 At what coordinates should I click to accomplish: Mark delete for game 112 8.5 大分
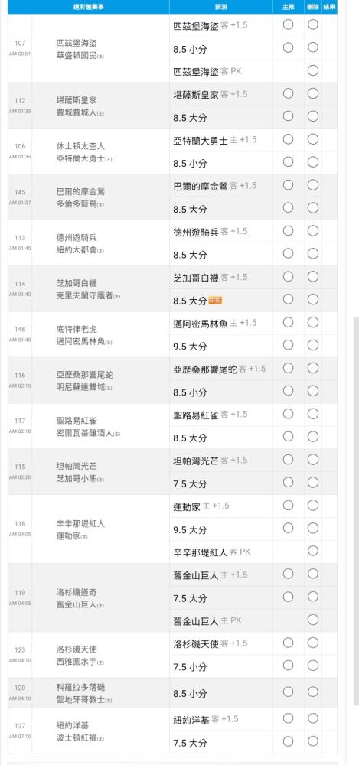point(313,116)
